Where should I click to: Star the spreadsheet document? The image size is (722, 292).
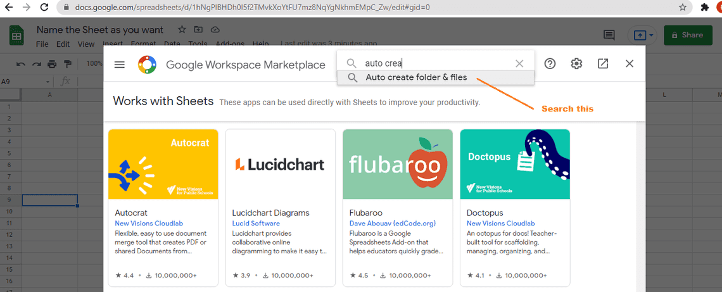click(182, 30)
